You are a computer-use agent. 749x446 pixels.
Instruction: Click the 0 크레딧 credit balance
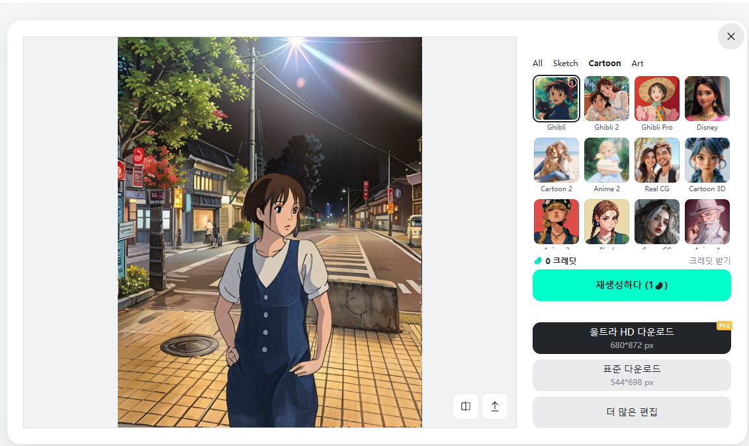561,261
